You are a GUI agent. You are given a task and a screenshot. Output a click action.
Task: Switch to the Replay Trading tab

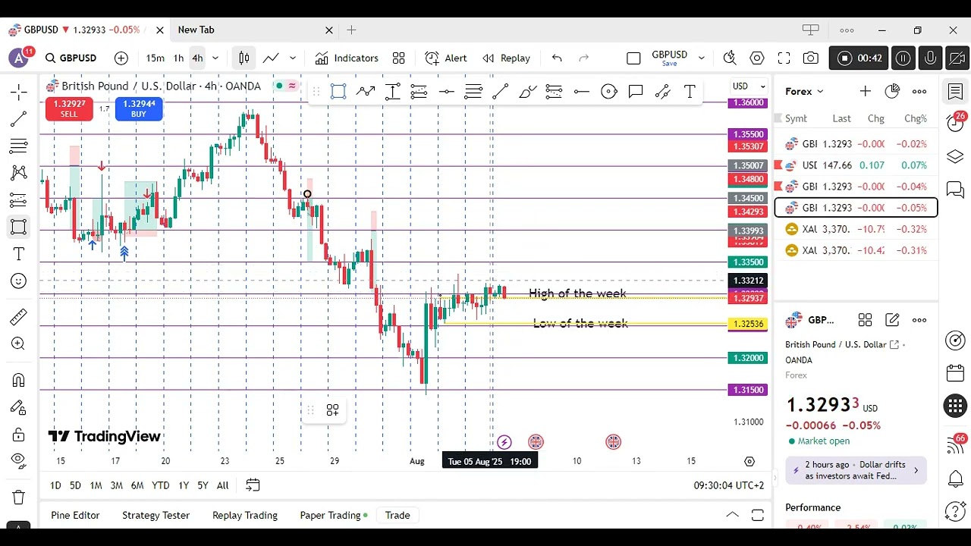pos(245,515)
